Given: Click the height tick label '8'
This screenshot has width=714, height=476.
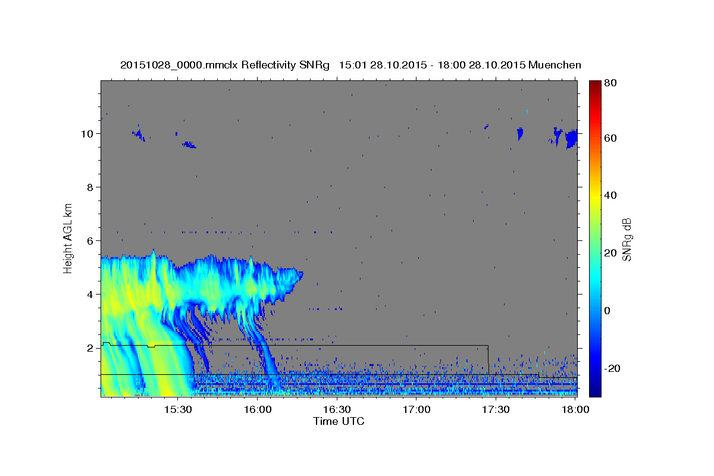Looking at the screenshot, I should 92,187.
